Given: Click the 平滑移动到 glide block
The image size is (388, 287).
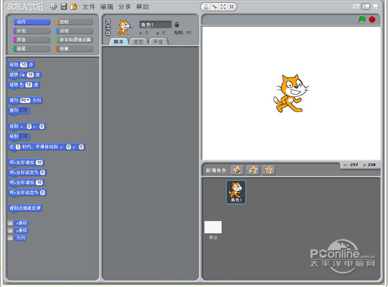Looking at the screenshot, I should (46, 147).
